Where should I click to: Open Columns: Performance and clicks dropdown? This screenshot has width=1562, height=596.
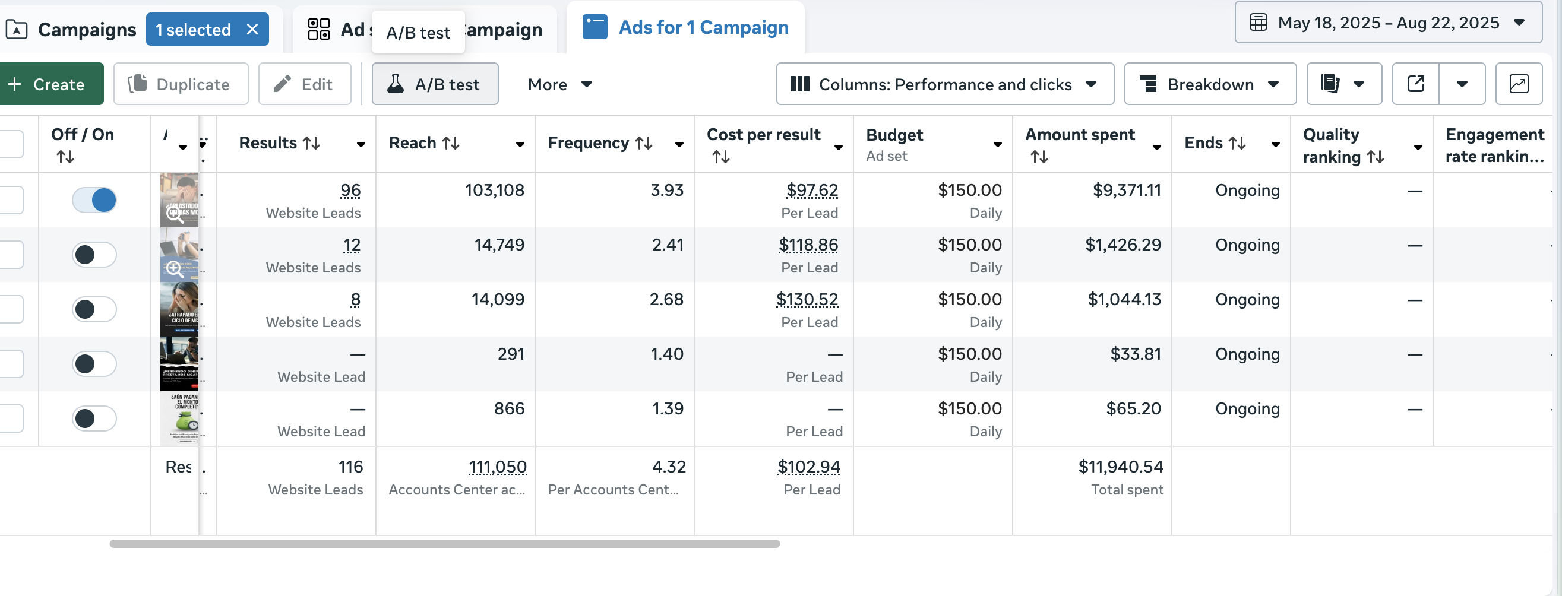[944, 84]
